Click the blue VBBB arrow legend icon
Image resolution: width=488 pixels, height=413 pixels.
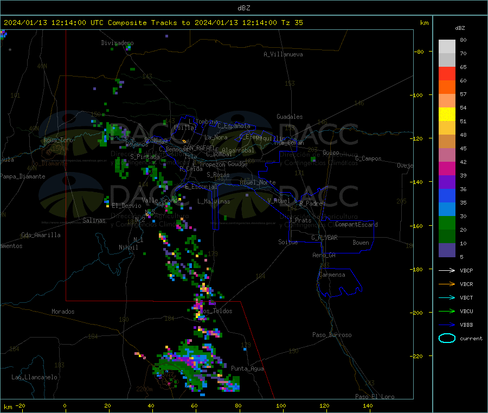[x=447, y=325]
